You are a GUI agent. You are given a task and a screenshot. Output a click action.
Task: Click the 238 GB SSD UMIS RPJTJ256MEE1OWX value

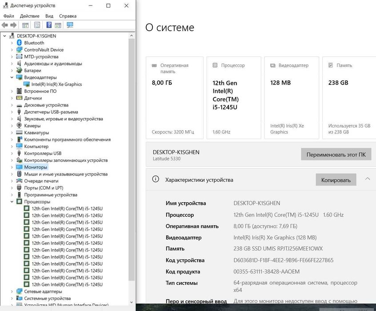click(x=278, y=248)
